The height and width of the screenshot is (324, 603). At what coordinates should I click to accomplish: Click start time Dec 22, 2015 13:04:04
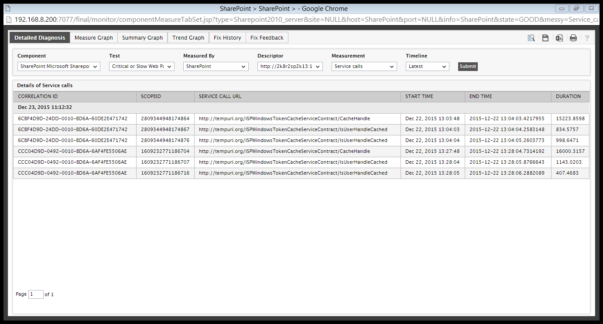(432, 140)
